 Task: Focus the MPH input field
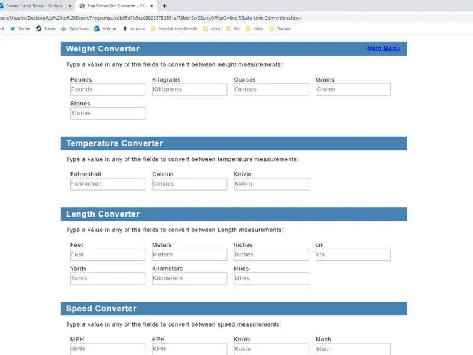(x=108, y=349)
